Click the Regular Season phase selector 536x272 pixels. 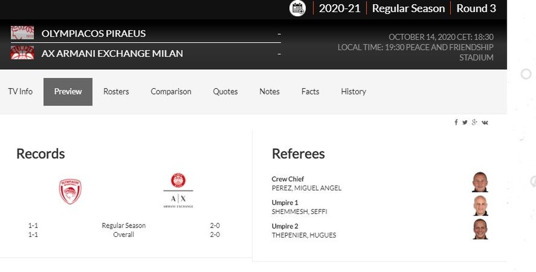coord(408,8)
